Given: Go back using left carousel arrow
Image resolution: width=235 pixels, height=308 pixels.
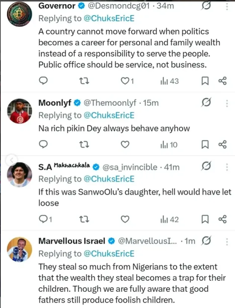Looking at the screenshot, I should click(x=11, y=161).
